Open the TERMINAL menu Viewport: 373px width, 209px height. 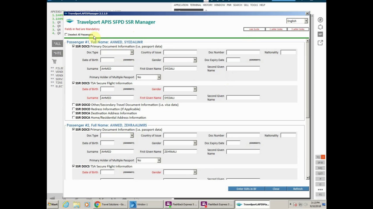(196, 5)
